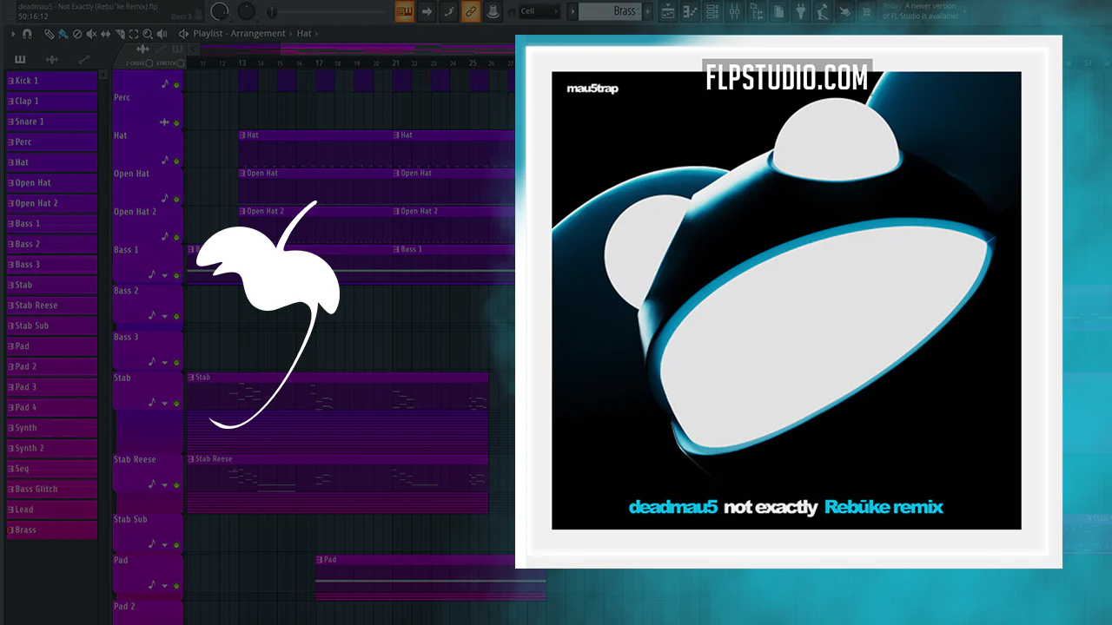Image resolution: width=1112 pixels, height=625 pixels.
Task: Click the Playlist - Arrangement breadcrumb
Action: pyautogui.click(x=240, y=34)
